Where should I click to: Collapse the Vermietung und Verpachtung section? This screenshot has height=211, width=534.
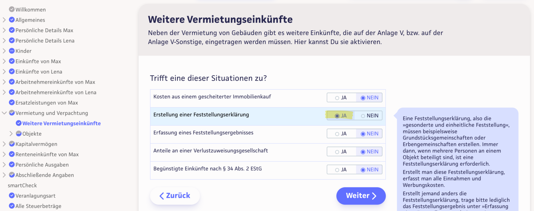click(4, 113)
